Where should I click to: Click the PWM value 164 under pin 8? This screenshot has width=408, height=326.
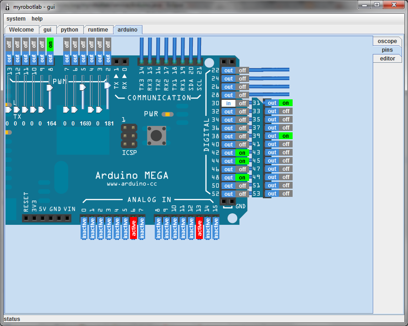52,124
